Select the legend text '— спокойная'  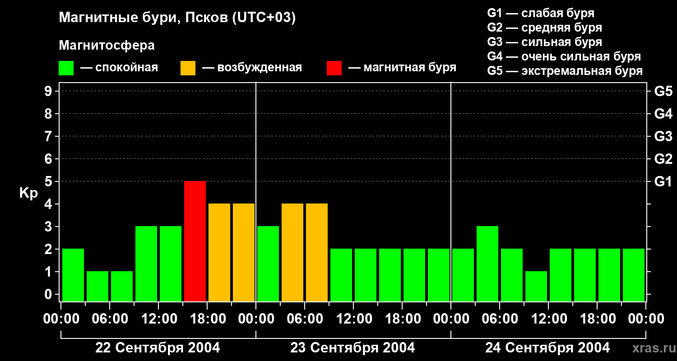point(119,68)
